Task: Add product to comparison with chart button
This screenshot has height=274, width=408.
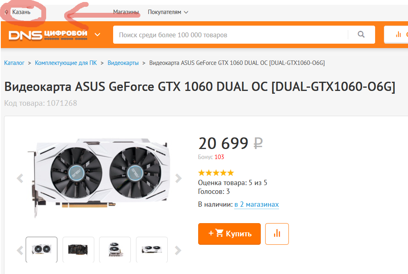Action: click(277, 234)
